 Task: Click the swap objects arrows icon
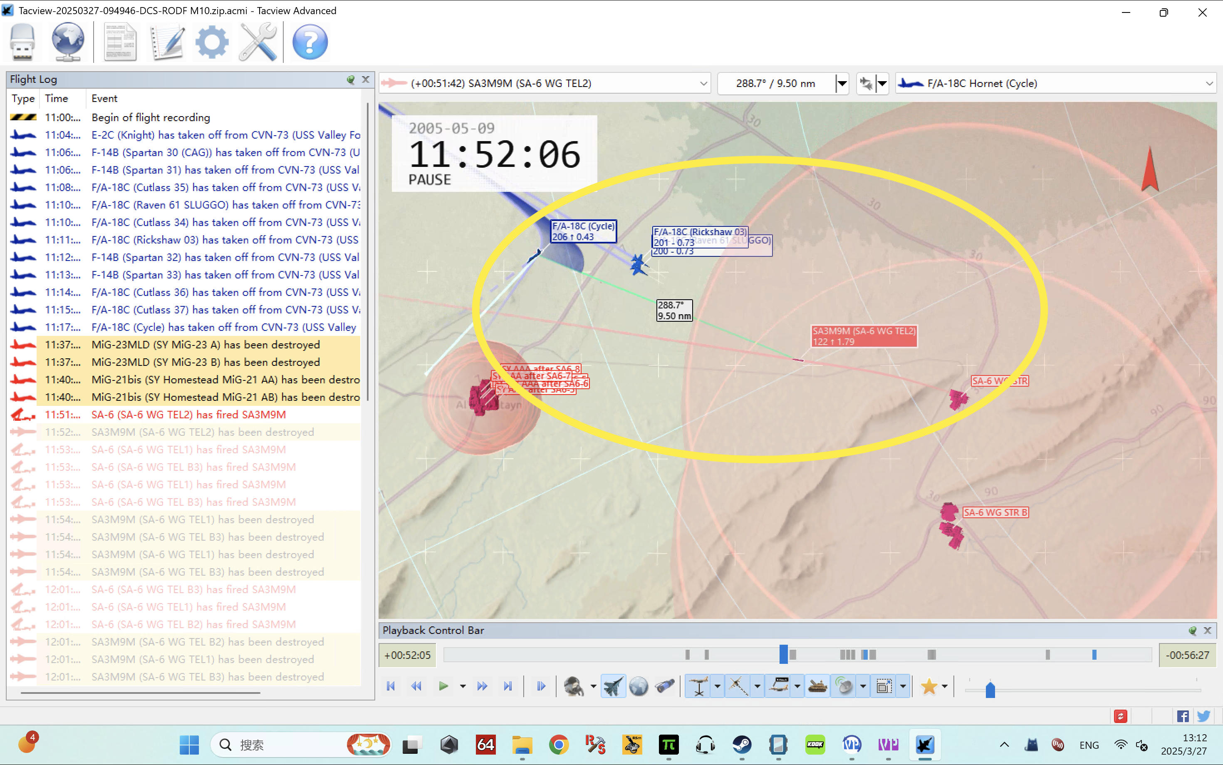(866, 83)
